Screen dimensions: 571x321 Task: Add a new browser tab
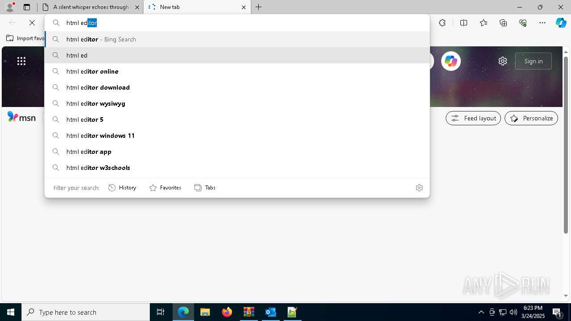pos(259,7)
